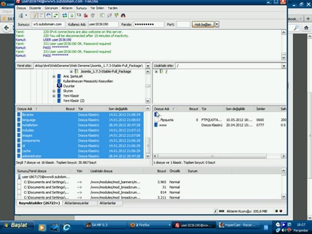
Task: Open the Site Manager icon
Action: click(x=20, y=15)
